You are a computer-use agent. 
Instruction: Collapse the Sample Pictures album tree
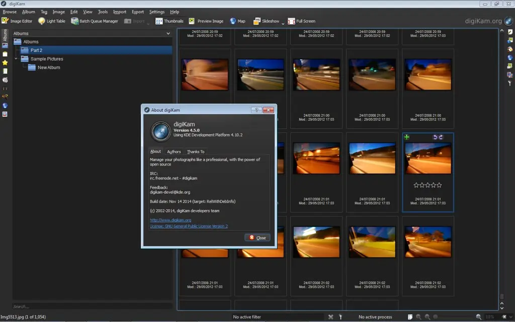[16, 59]
